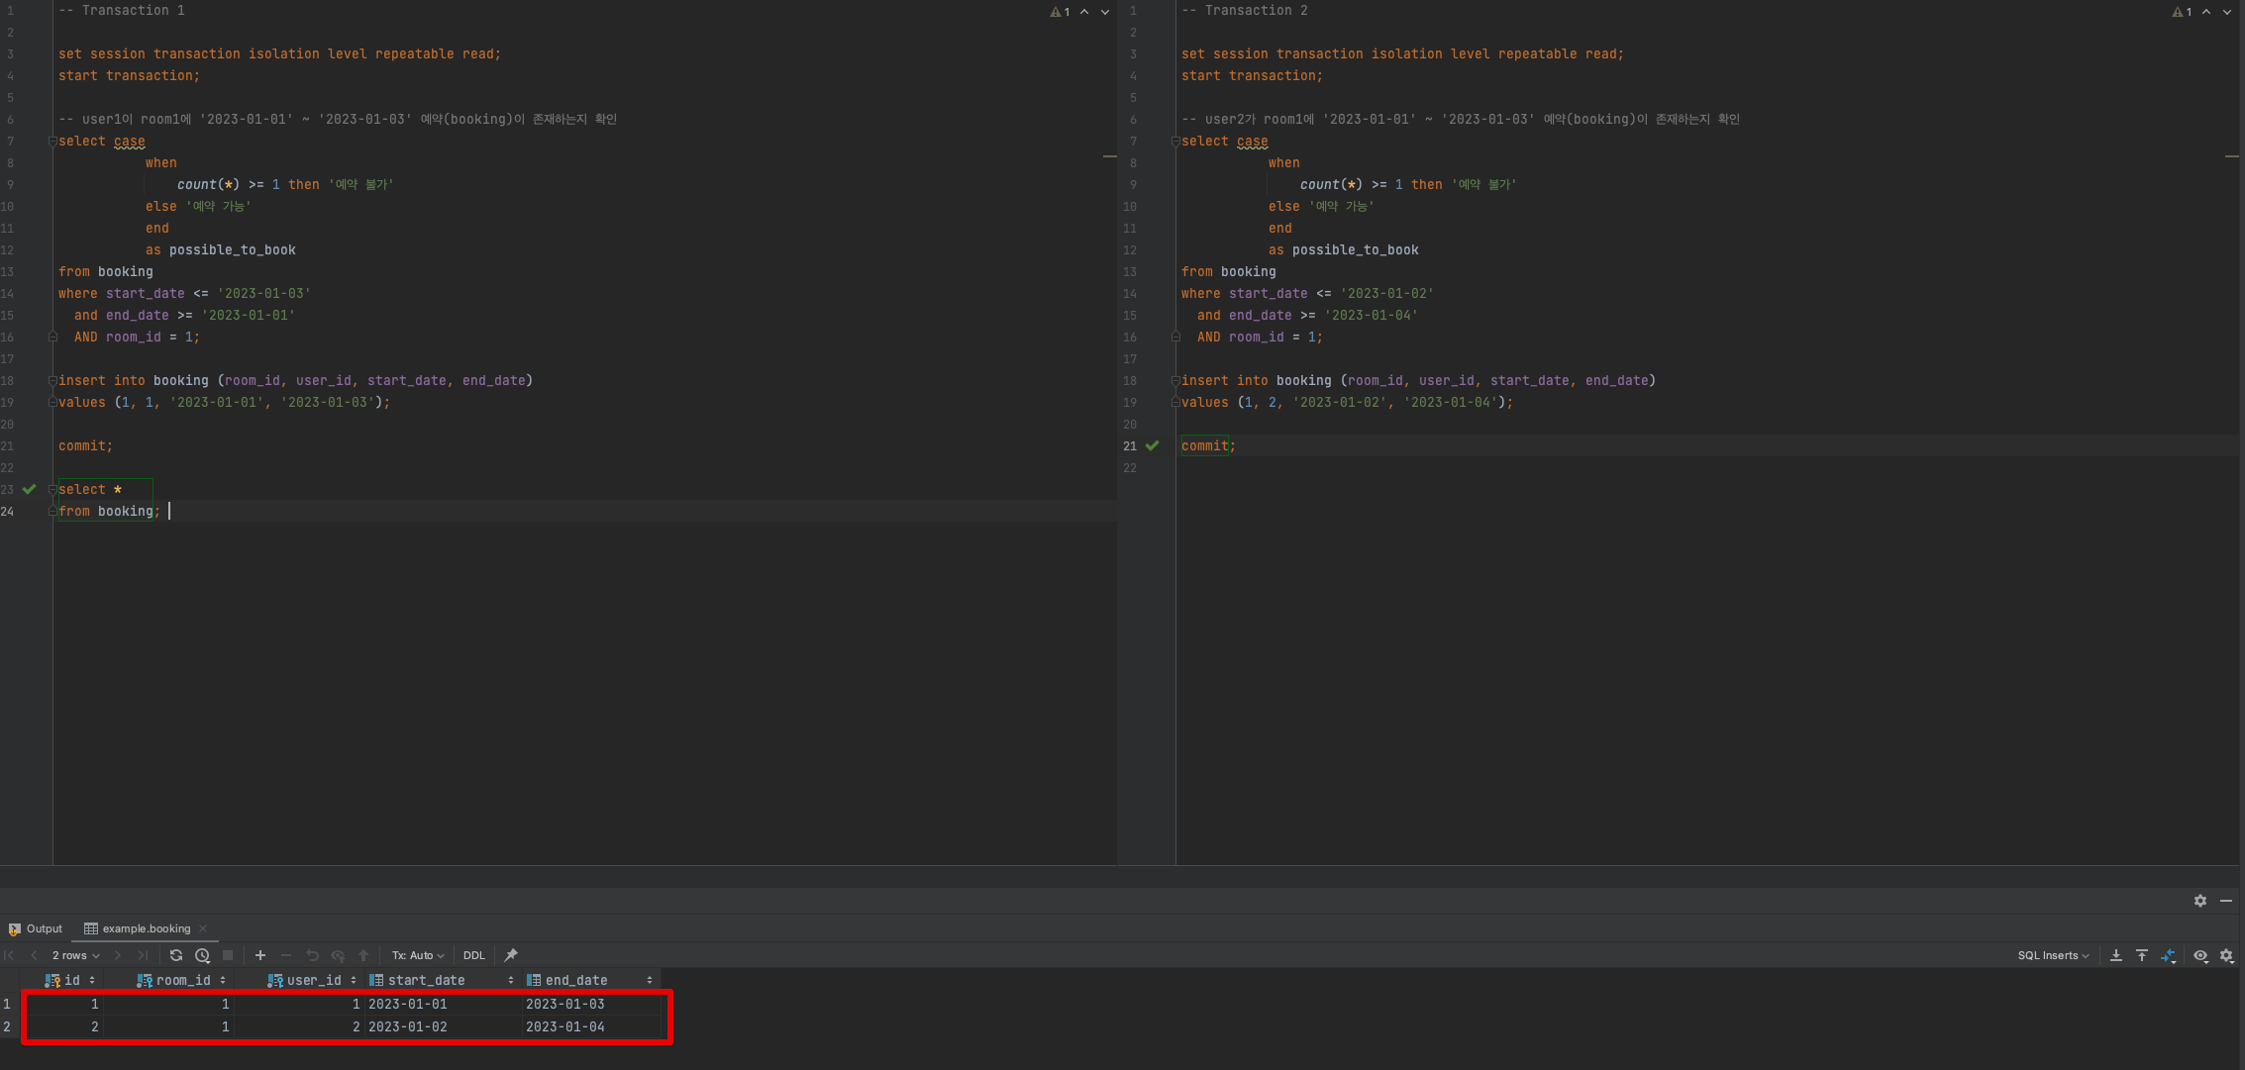Image resolution: width=2245 pixels, height=1070 pixels.
Task: Click the blue compare data arrows icon
Action: point(2169,955)
